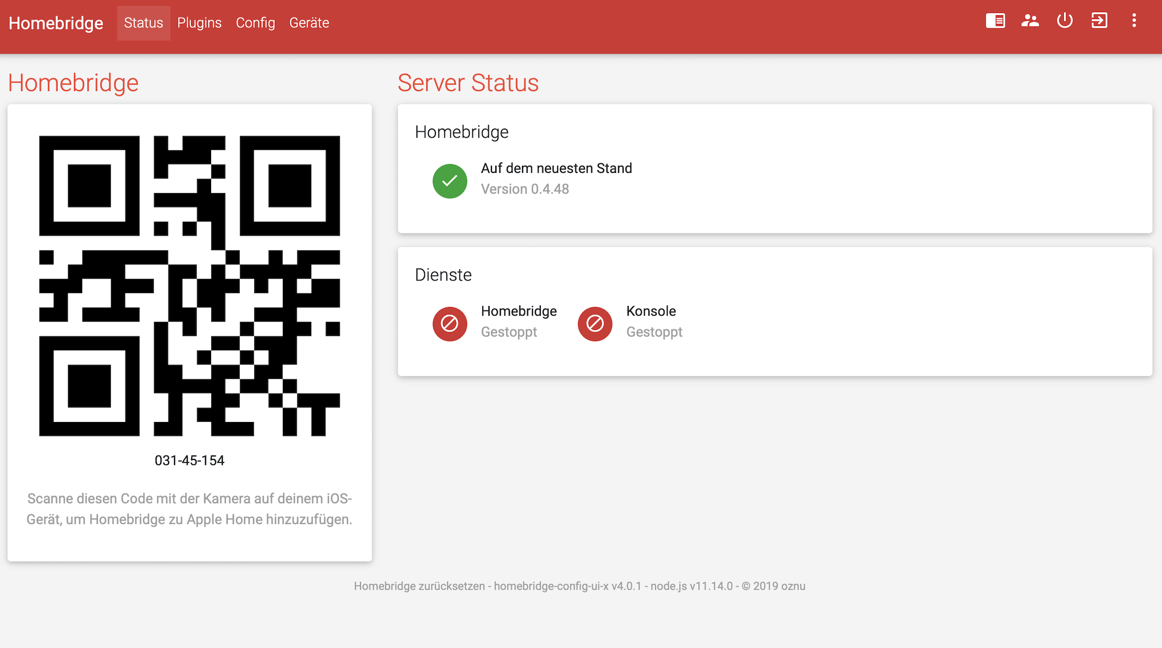Click the Konsole service stopped icon
The image size is (1162, 648).
point(595,324)
